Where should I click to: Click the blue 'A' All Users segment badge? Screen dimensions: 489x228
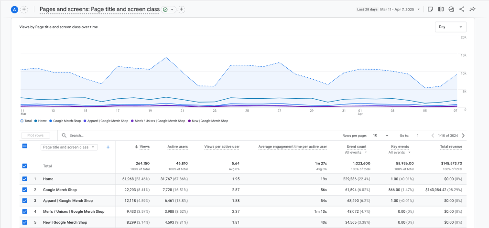point(14,10)
